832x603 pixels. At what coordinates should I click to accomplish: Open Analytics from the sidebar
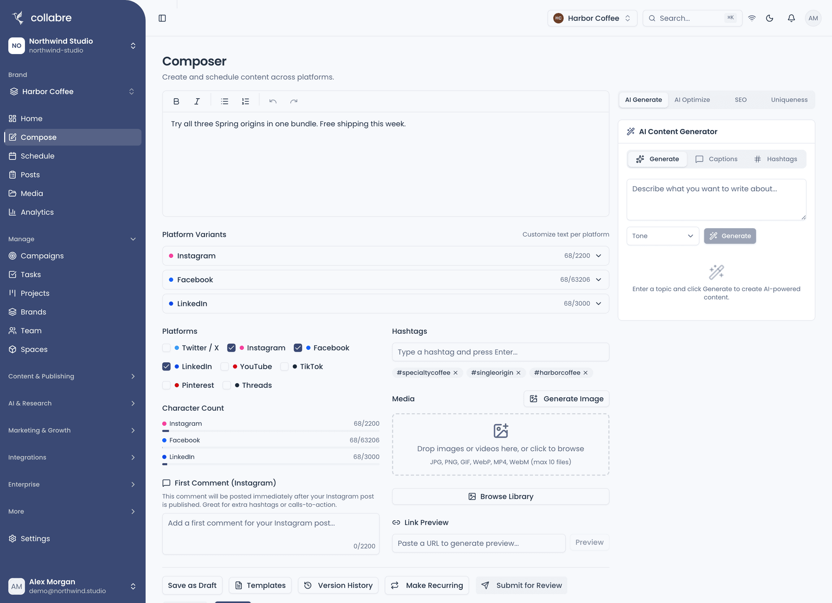[x=73, y=212]
